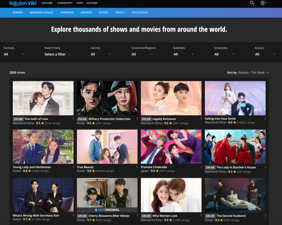The height and width of the screenshot is (225, 282).
Task: Open the Watch Party filter selector
Action: pyautogui.click(x=57, y=54)
